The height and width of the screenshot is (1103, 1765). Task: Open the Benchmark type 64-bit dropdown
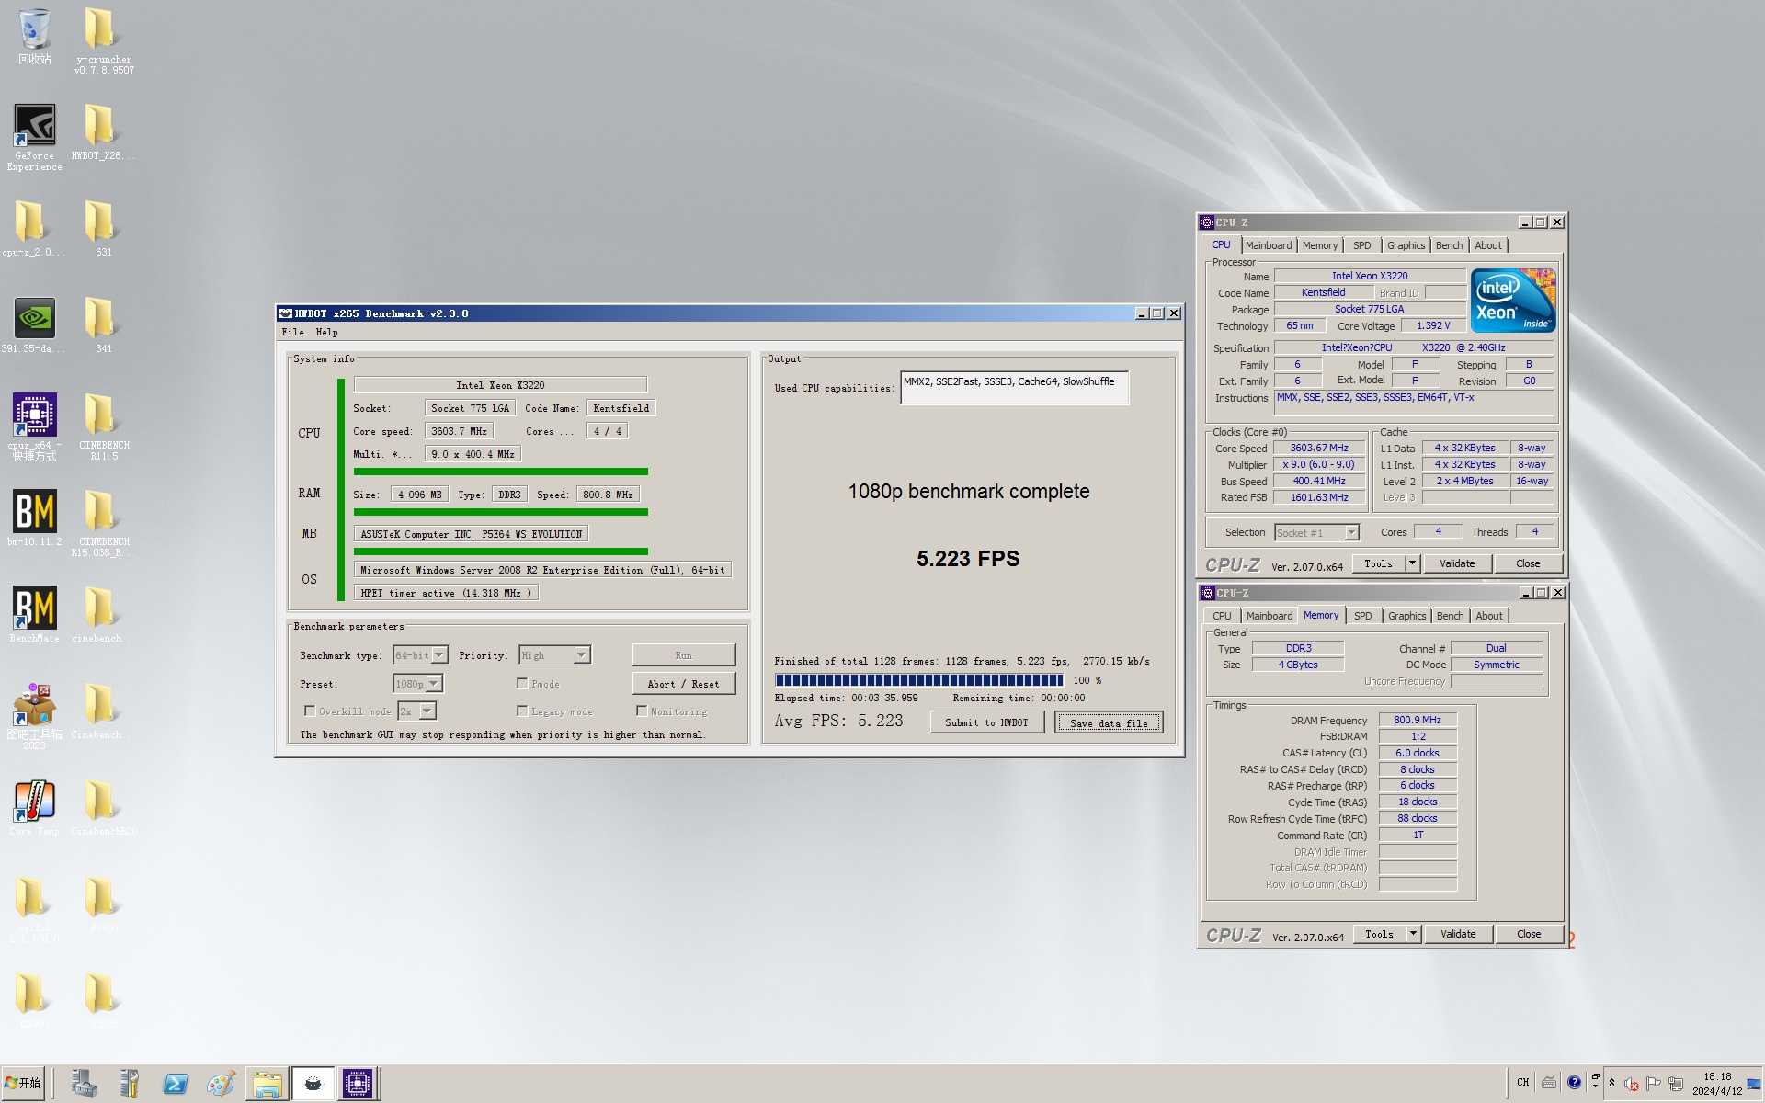coord(439,655)
